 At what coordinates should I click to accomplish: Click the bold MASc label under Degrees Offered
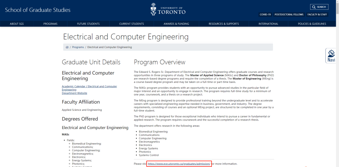pyautogui.click(x=66, y=134)
